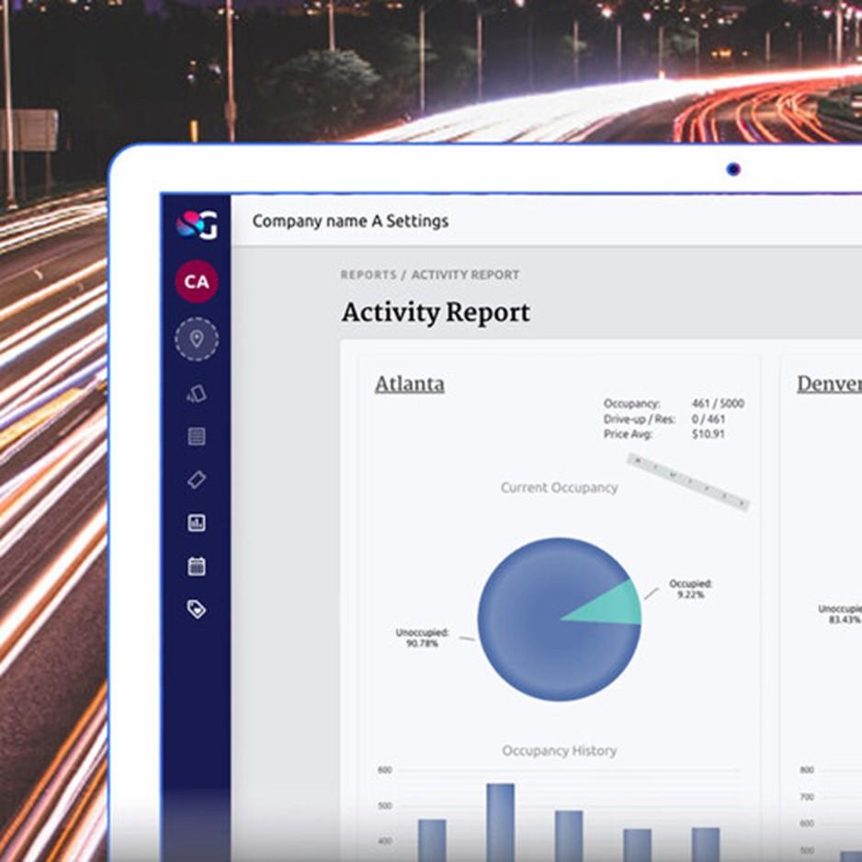Select the list/grid icon in the sidebar
This screenshot has height=862, width=862.
click(197, 437)
